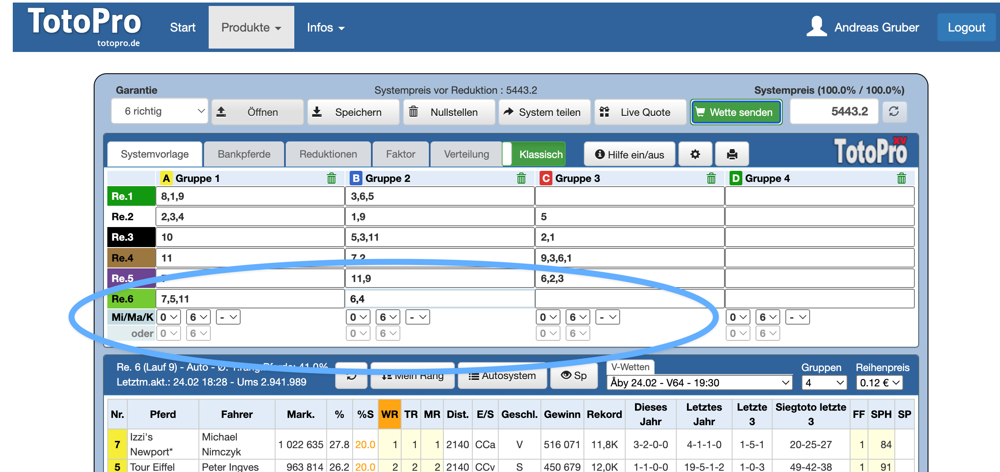Click the yellow A group badge

click(x=166, y=178)
